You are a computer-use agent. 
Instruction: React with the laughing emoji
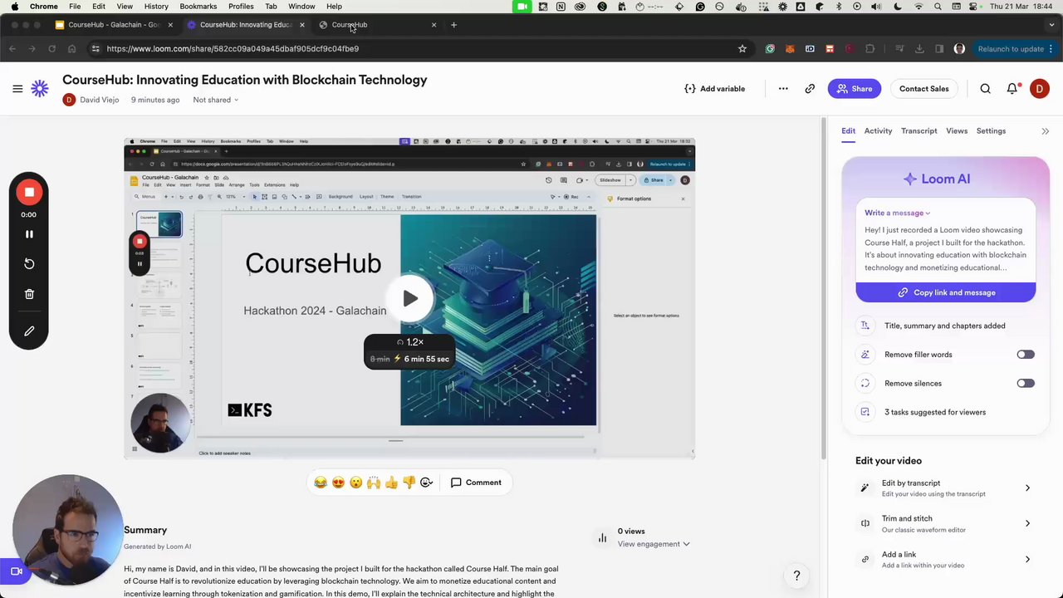(320, 483)
